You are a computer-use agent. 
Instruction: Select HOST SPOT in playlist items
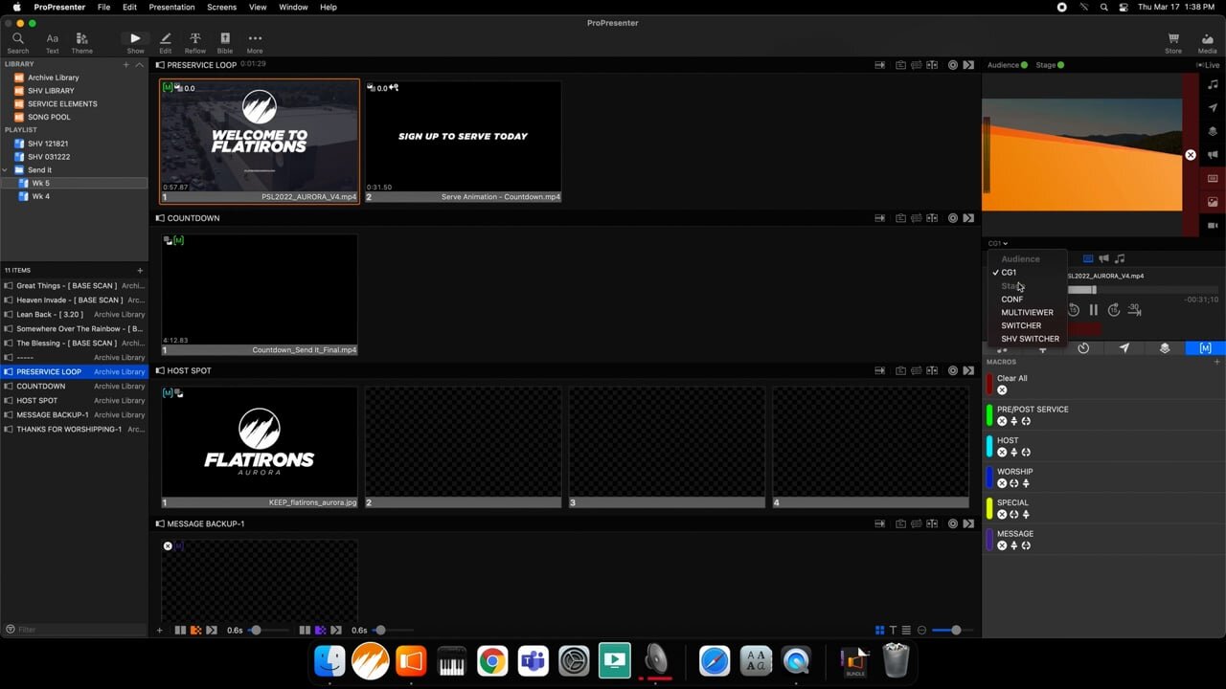pyautogui.click(x=75, y=400)
